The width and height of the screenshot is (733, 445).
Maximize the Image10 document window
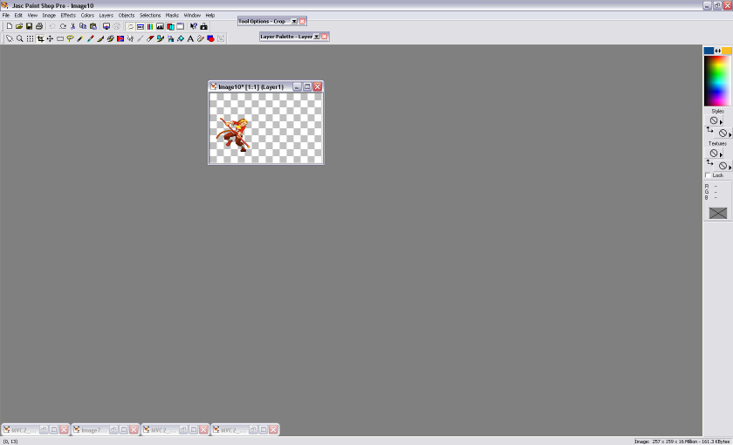pos(307,86)
